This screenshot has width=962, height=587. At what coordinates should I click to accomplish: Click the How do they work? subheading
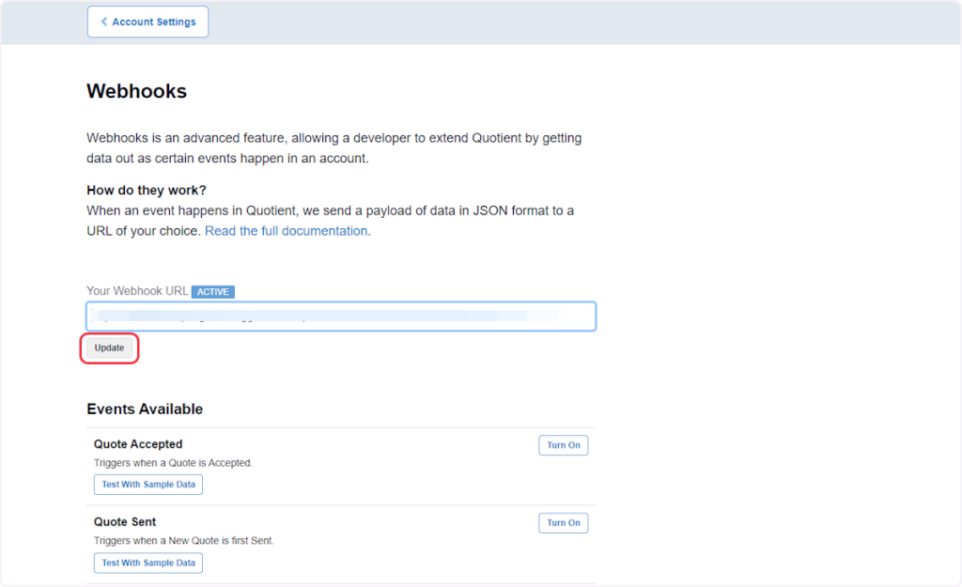(x=147, y=190)
